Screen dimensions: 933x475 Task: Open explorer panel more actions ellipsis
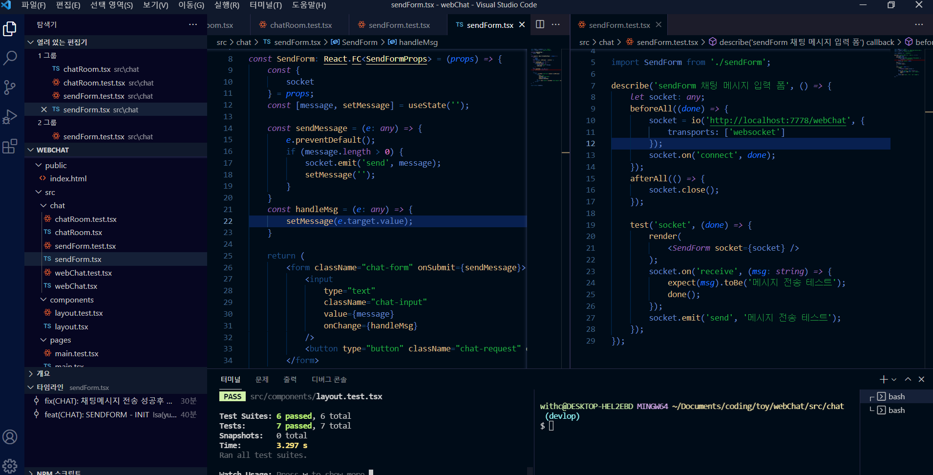click(193, 24)
